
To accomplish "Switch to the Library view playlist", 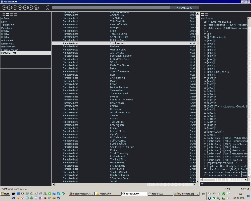I will [8, 47].
